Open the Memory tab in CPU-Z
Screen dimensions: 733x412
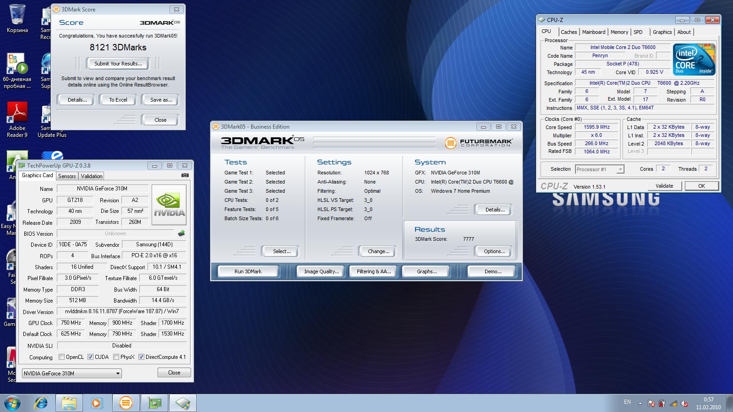619,32
